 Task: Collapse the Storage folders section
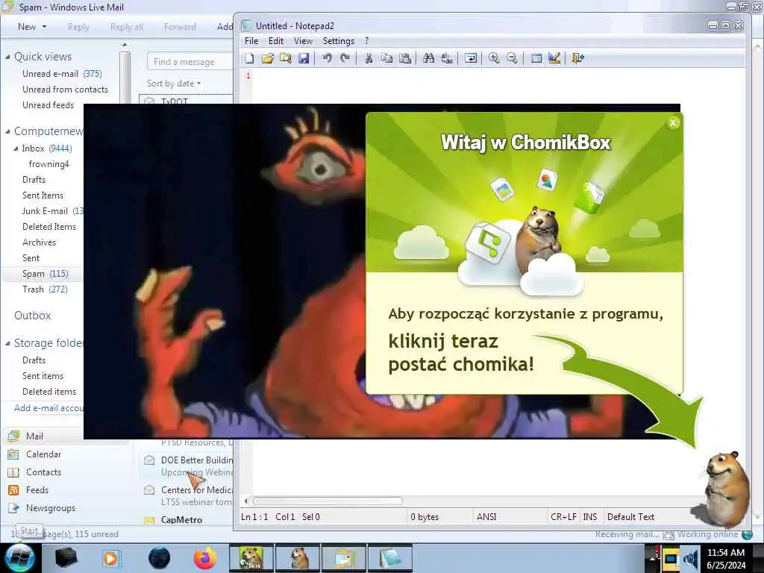(x=7, y=343)
